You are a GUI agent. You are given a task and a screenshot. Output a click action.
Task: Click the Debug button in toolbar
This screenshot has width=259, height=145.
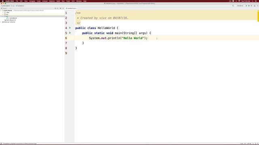(249, 6)
